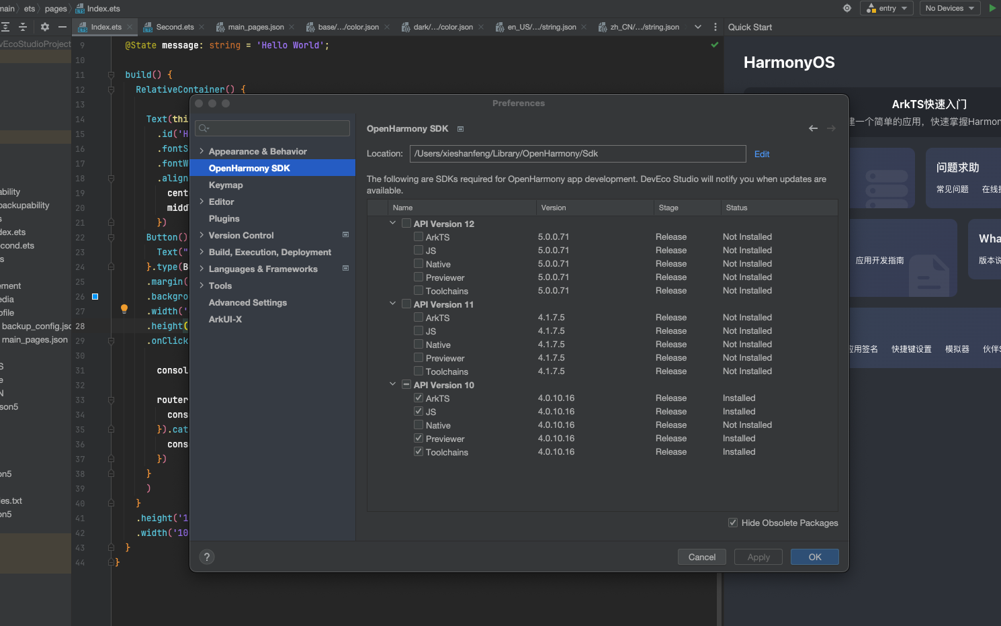Image resolution: width=1001 pixels, height=626 pixels.
Task: Click the project-level icon beside OpenHarmony SDK title
Action: pyautogui.click(x=460, y=129)
